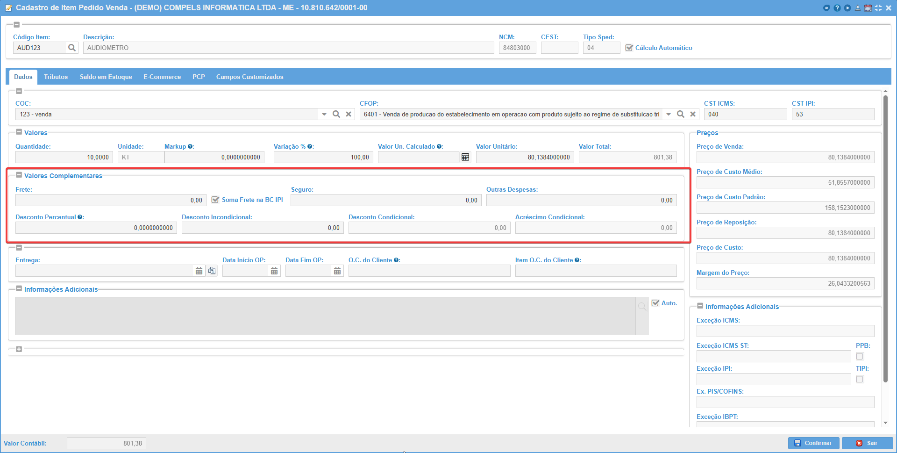Open the PCP tab
Image resolution: width=897 pixels, height=453 pixels.
[x=199, y=77]
